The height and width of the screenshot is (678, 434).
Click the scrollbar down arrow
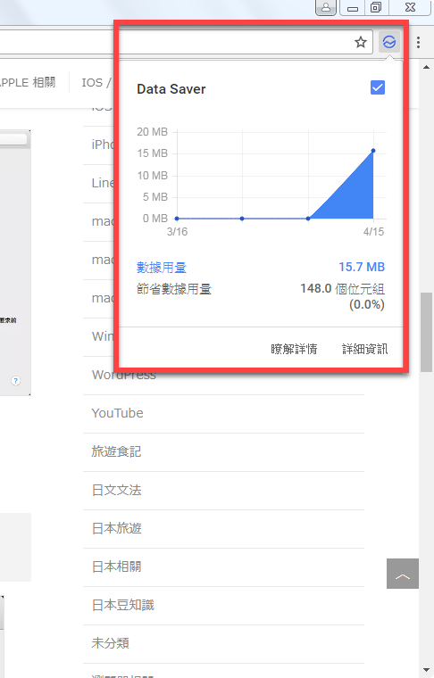point(426,670)
